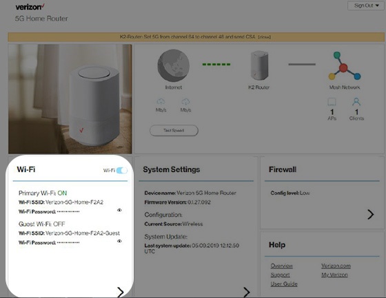The height and width of the screenshot is (298, 386).
Task: Start the Test Speed button
Action: pos(174,130)
